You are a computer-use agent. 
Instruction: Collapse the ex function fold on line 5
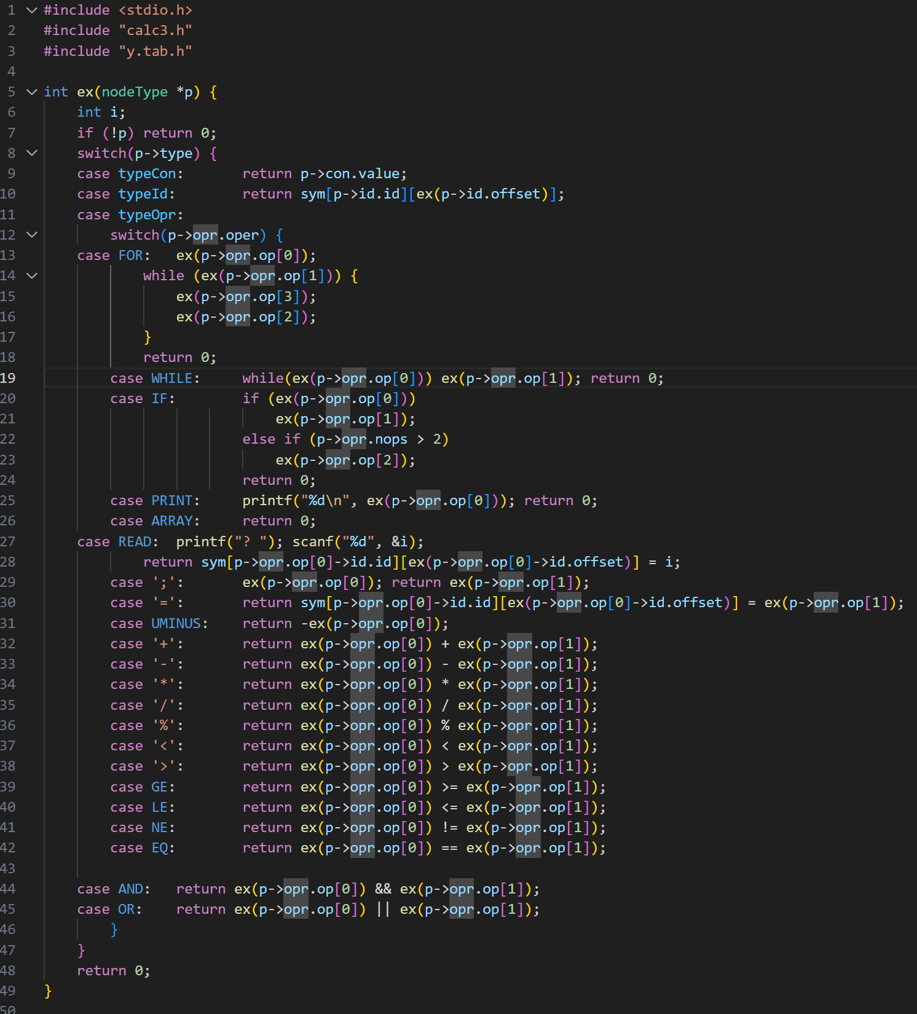pos(32,92)
